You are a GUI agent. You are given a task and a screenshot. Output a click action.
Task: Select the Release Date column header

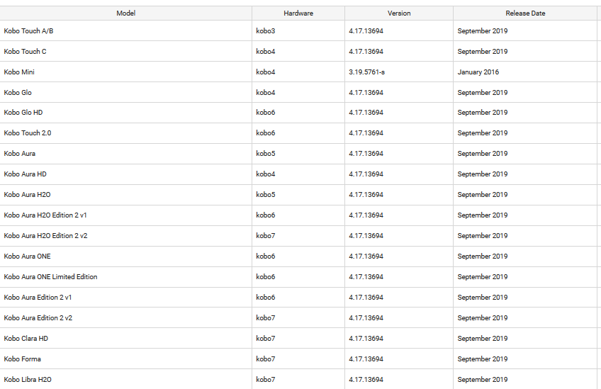(x=525, y=13)
